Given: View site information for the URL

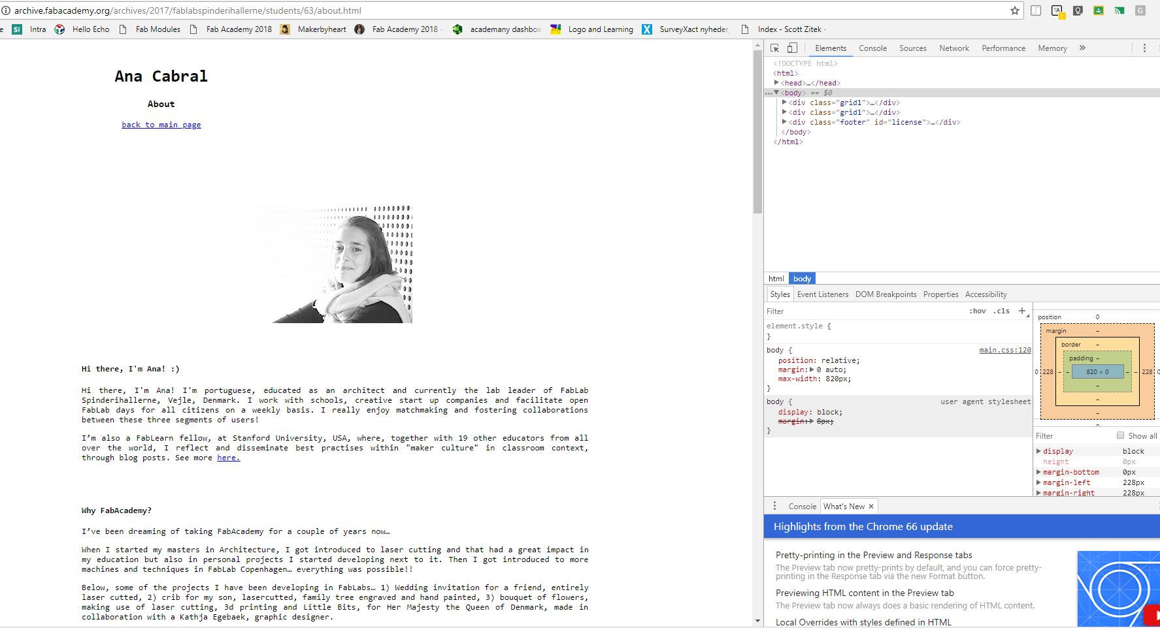Looking at the screenshot, I should (5, 10).
